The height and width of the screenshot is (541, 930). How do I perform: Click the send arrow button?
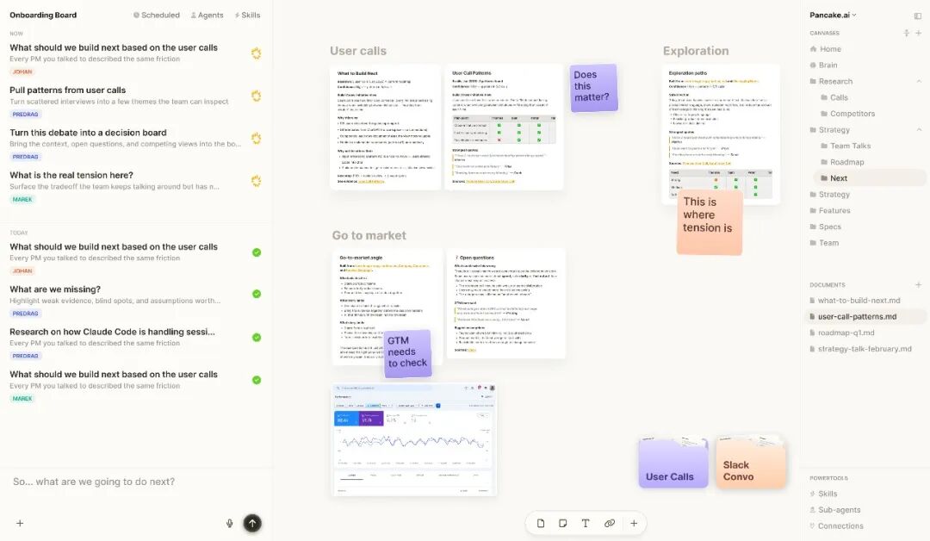pos(252,523)
